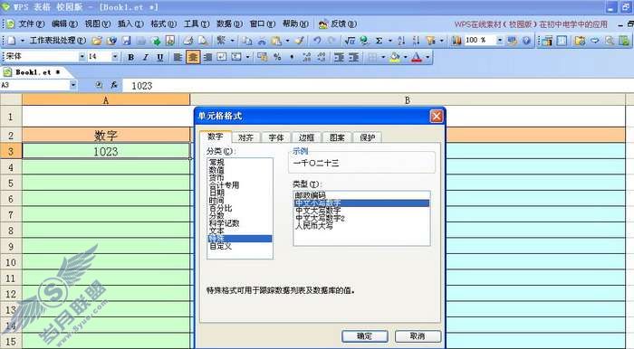
Task: Follow the WPS在线素材 link text
Action: point(531,24)
